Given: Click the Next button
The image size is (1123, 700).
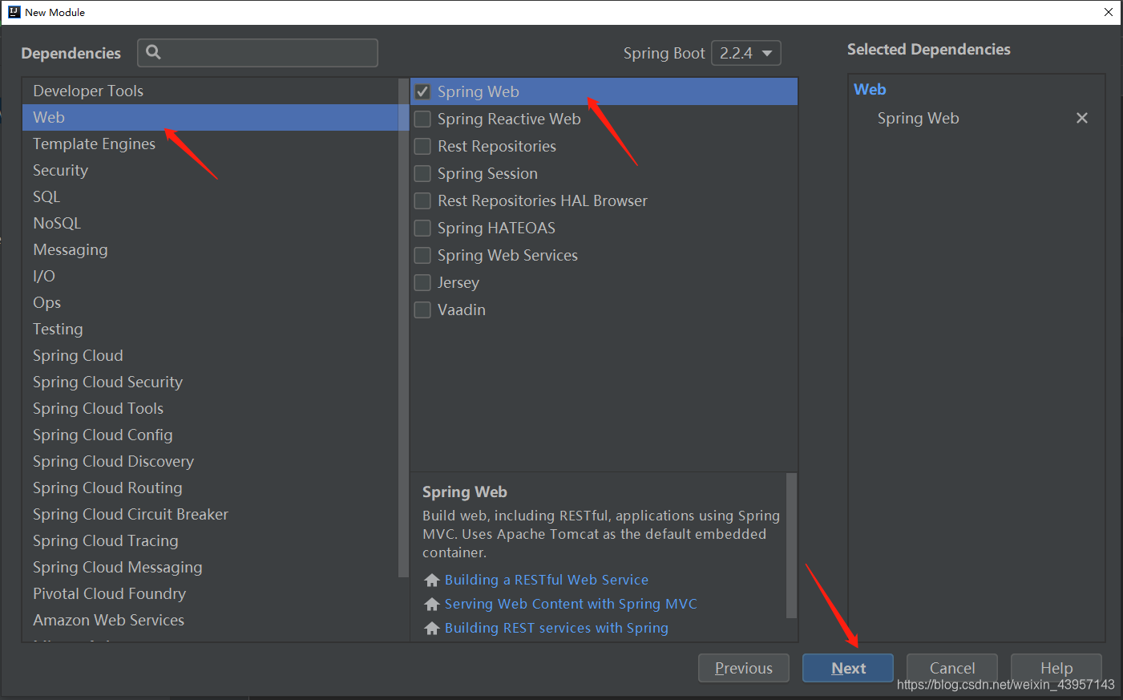Looking at the screenshot, I should click(x=848, y=668).
